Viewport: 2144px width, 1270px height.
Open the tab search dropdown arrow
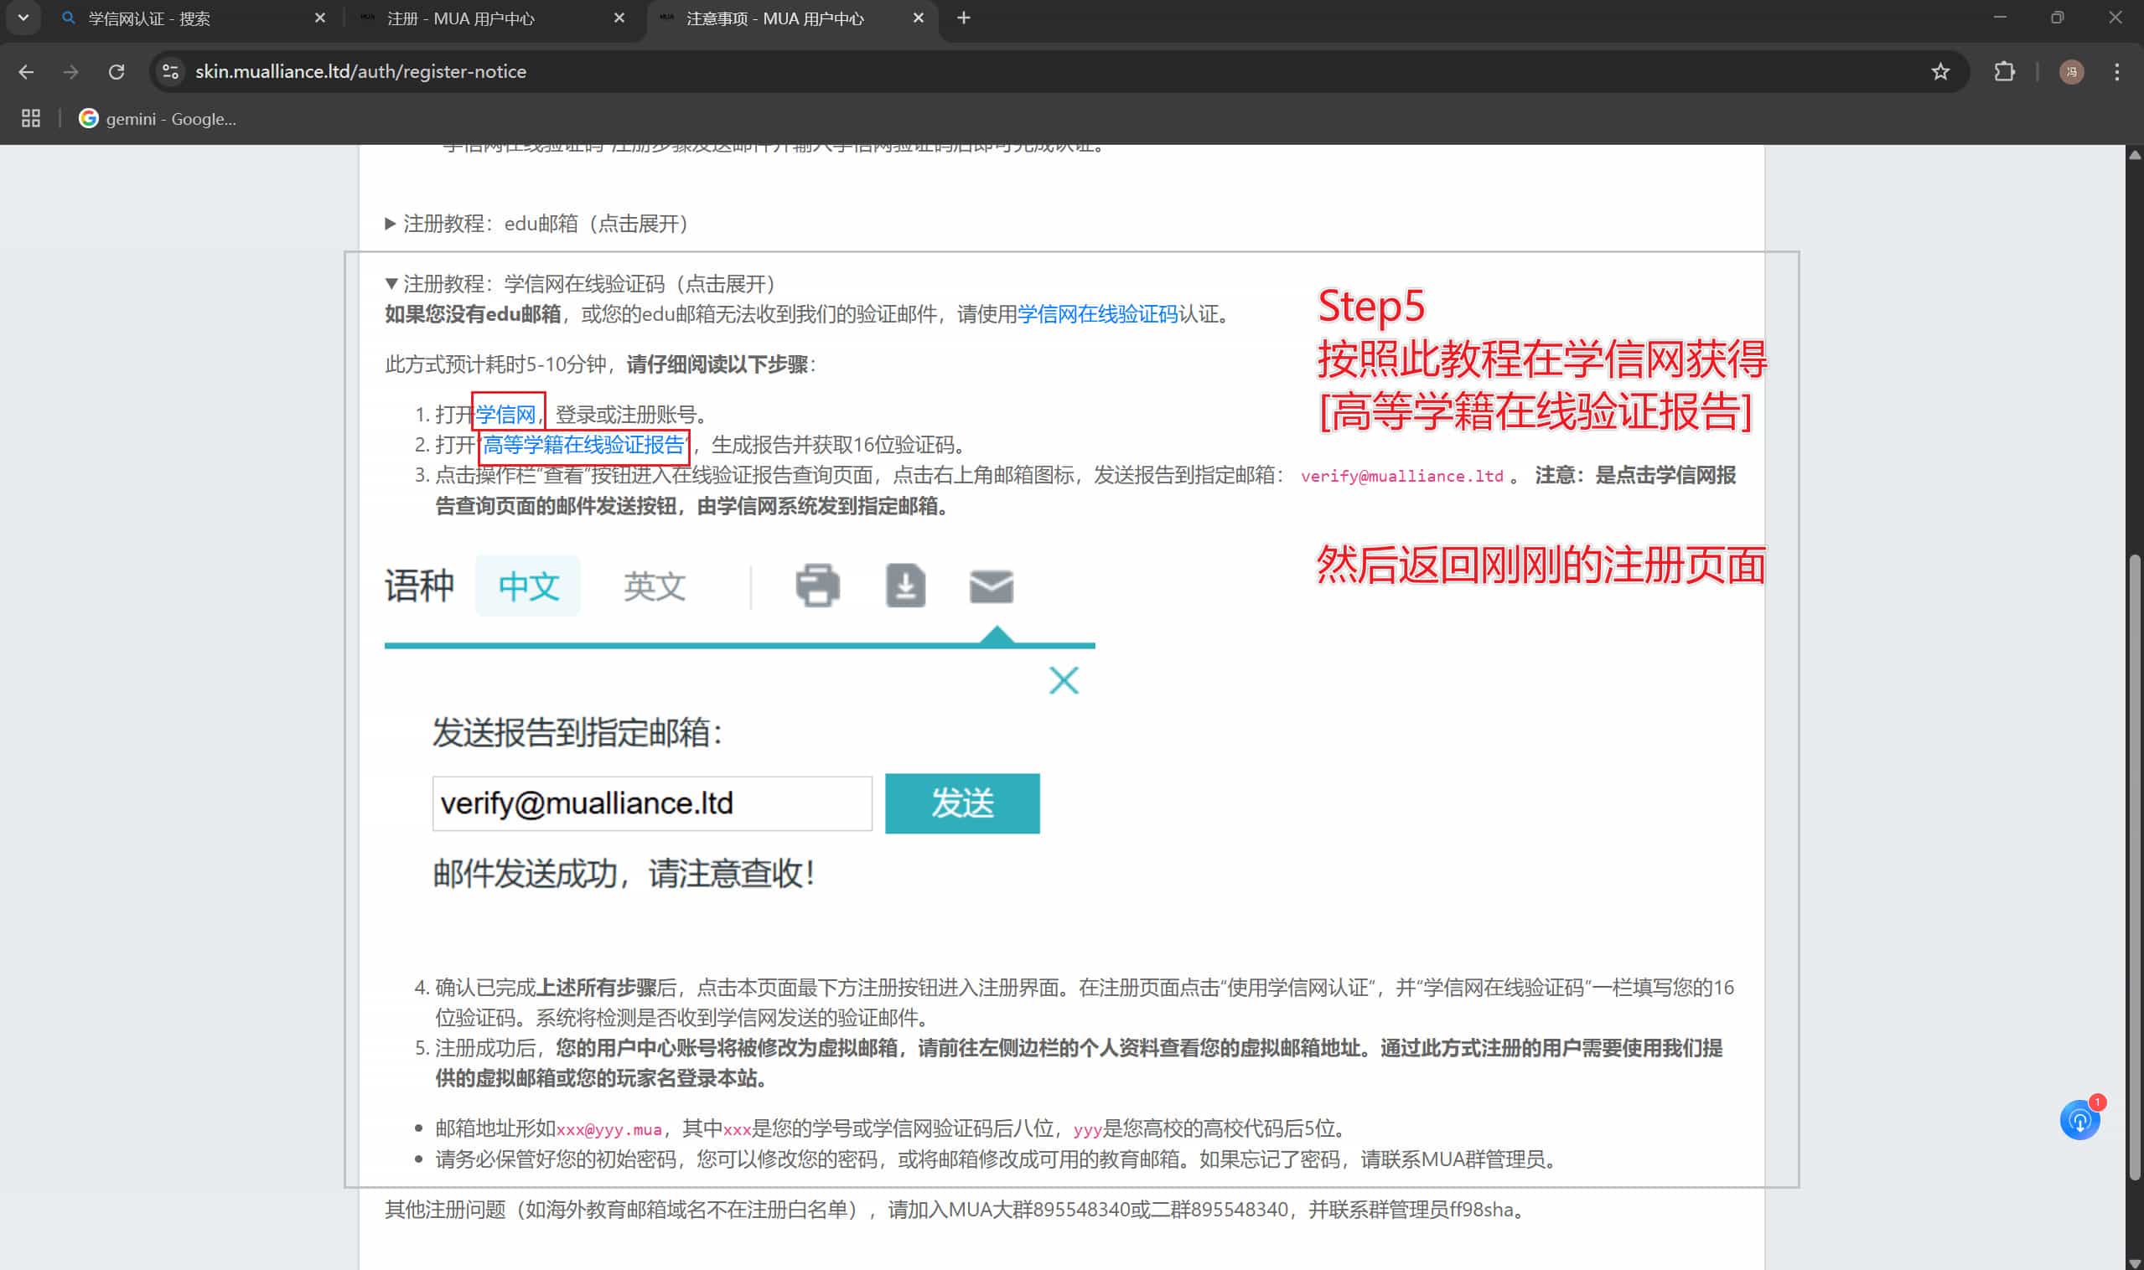(x=23, y=18)
